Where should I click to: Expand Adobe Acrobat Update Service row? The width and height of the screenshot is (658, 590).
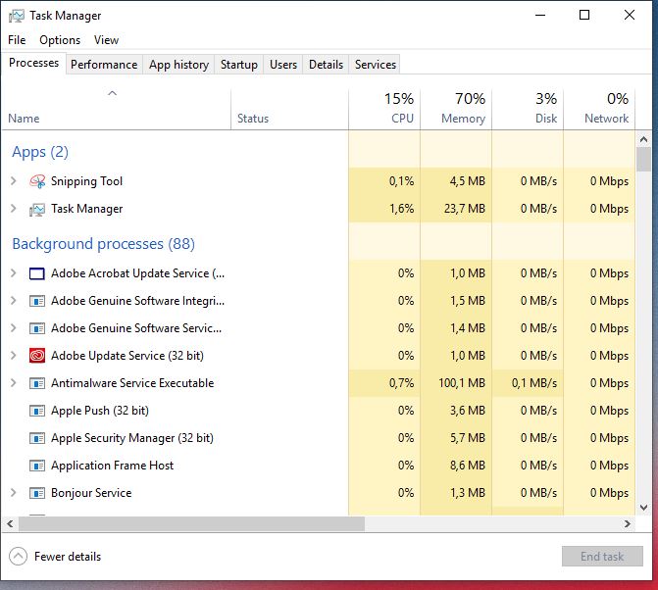pyautogui.click(x=14, y=273)
